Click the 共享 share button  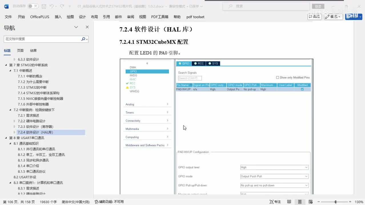pos(354,17)
